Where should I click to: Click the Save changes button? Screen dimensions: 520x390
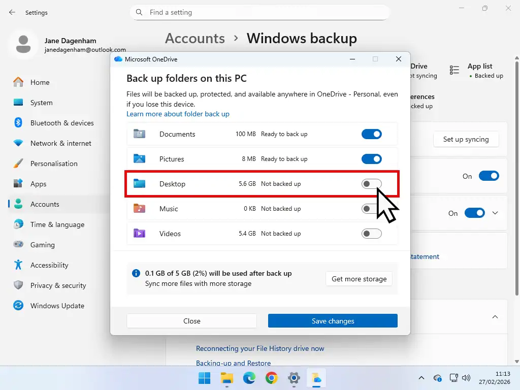333,320
